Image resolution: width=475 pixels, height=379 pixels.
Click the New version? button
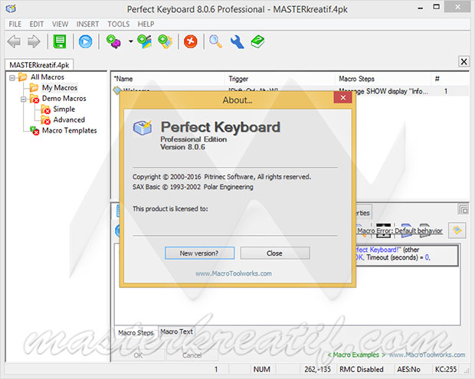tap(199, 253)
